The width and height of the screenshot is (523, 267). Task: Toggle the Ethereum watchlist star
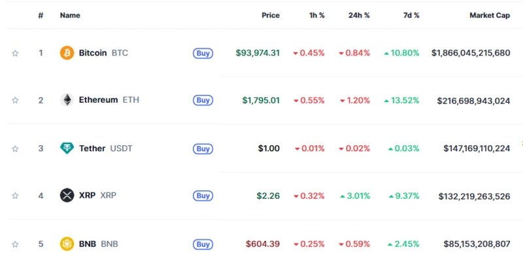tap(15, 101)
